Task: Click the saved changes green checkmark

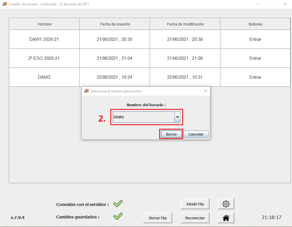Action: (x=118, y=216)
